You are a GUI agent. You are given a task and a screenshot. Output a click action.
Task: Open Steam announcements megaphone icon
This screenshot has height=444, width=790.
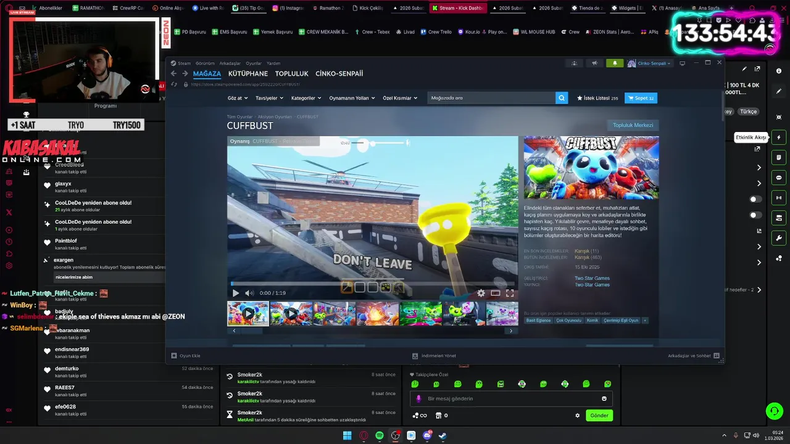594,63
